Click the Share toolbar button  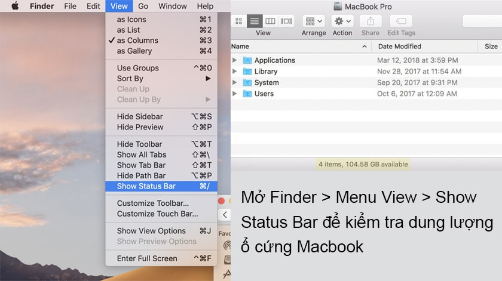371,21
